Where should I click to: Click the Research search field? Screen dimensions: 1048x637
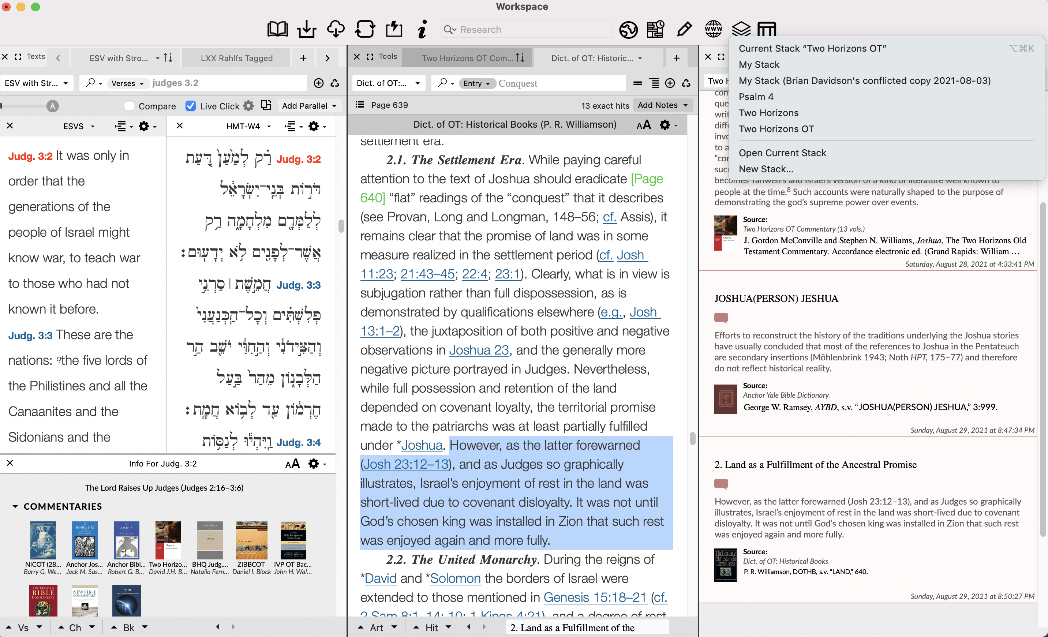(527, 29)
